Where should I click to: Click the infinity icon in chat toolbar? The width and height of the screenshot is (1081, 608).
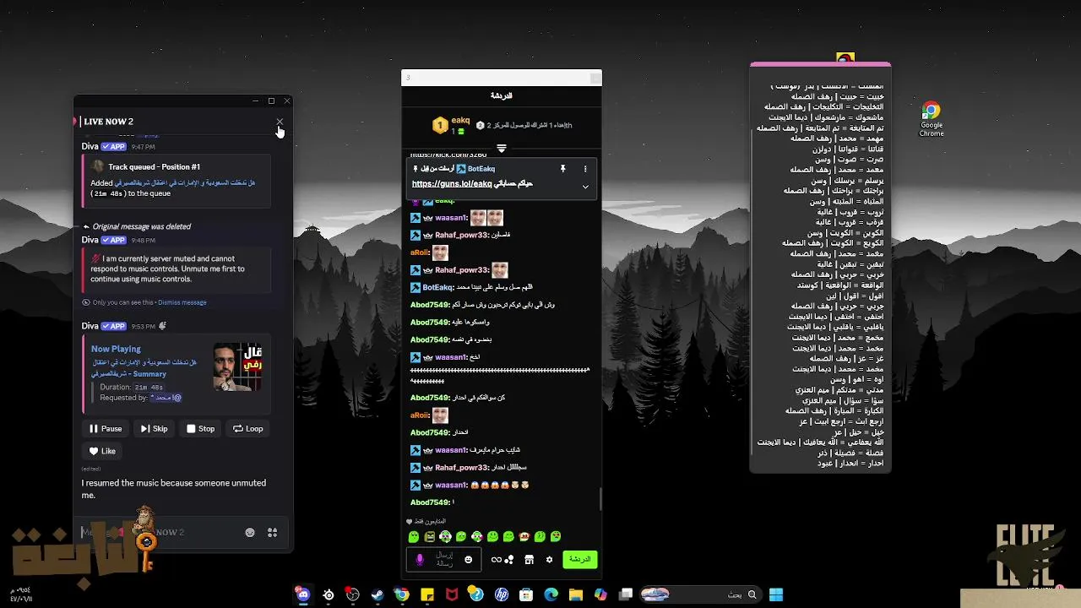[497, 560]
